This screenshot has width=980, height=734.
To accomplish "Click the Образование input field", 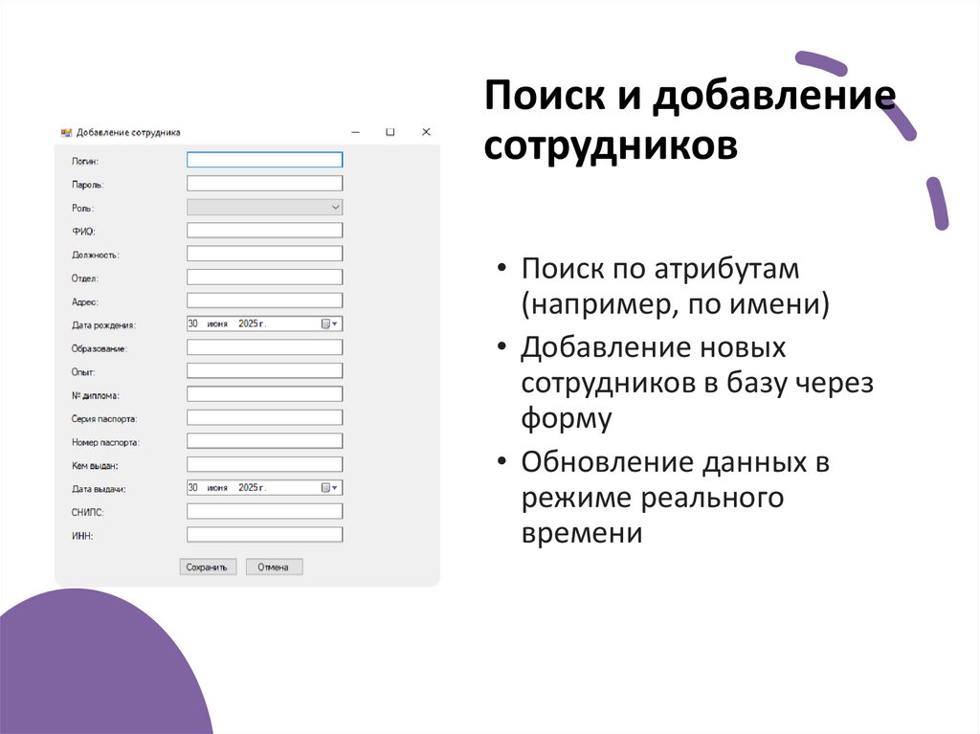I will pyautogui.click(x=264, y=347).
